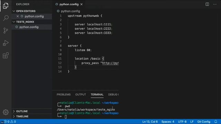
Task: Click 'location /basic {' line
Action: pos(89,59)
